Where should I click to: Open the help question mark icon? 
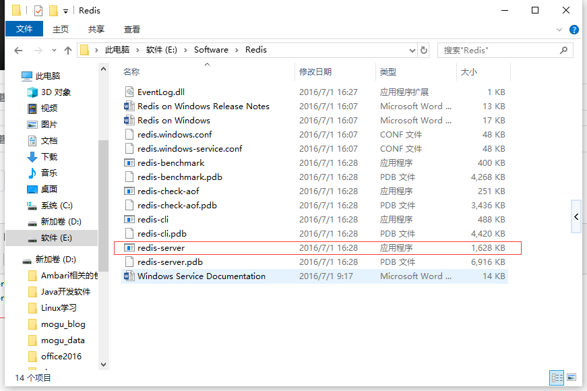(574, 30)
